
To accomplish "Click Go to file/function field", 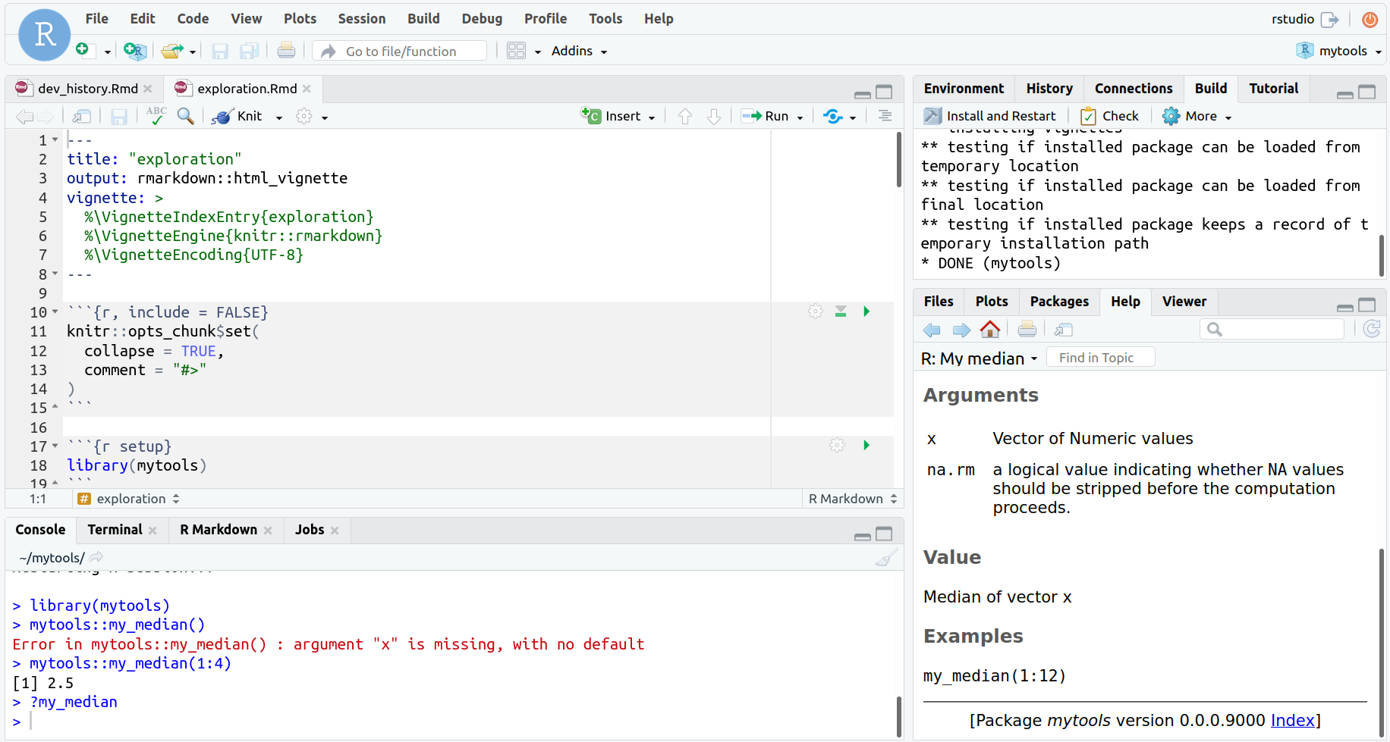I will [x=400, y=51].
